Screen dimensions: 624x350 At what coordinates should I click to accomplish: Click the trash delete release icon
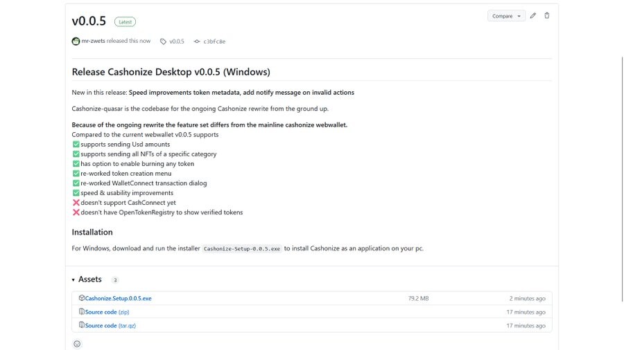(547, 16)
